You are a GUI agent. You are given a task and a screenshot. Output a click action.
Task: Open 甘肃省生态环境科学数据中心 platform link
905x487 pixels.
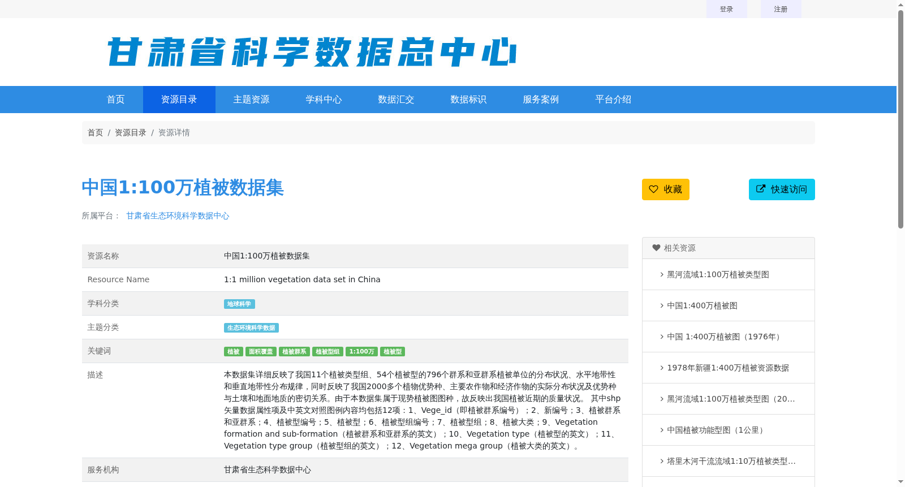click(178, 216)
